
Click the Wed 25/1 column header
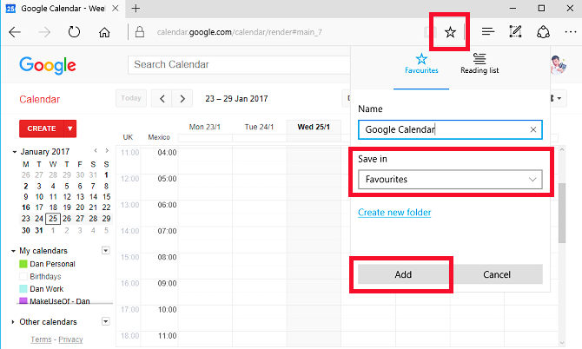click(314, 127)
